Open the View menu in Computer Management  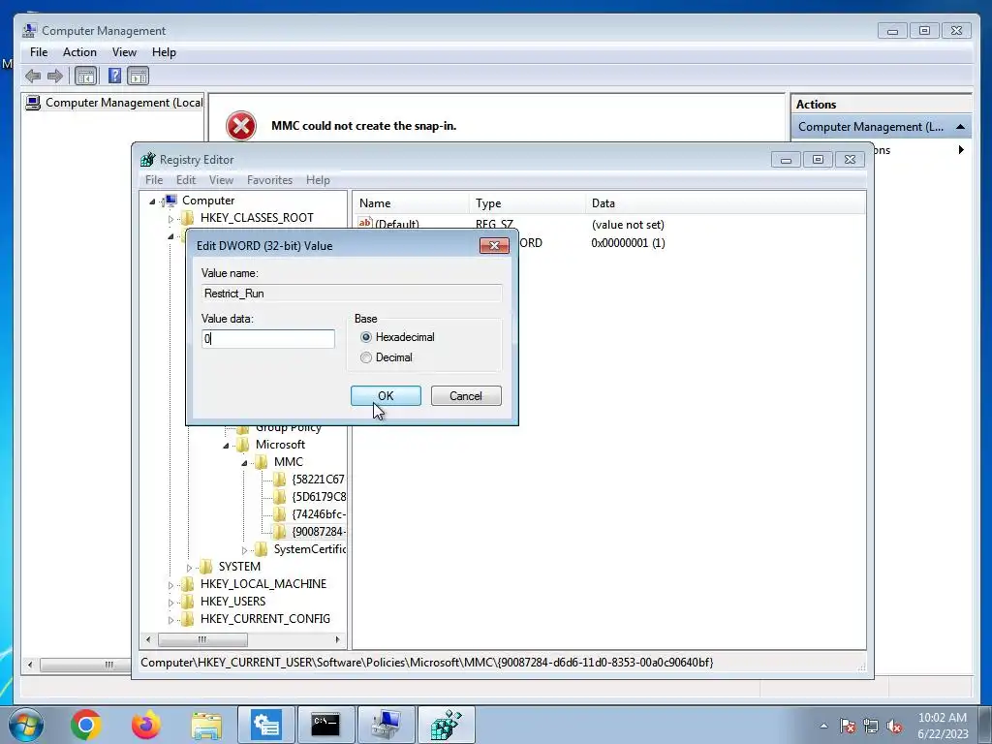click(x=124, y=52)
